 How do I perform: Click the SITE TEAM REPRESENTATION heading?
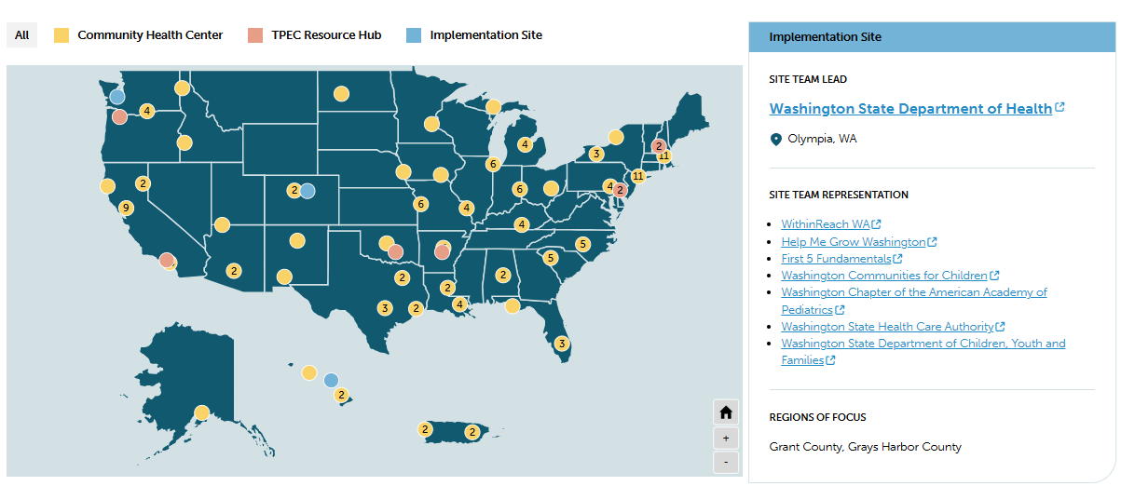coord(839,195)
